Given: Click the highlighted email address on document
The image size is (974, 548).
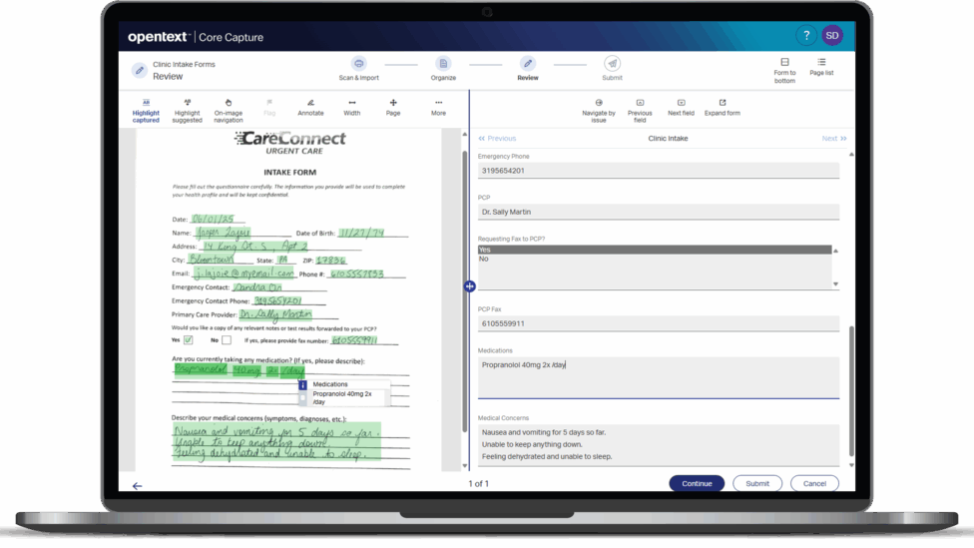Looking at the screenshot, I should pos(243,274).
